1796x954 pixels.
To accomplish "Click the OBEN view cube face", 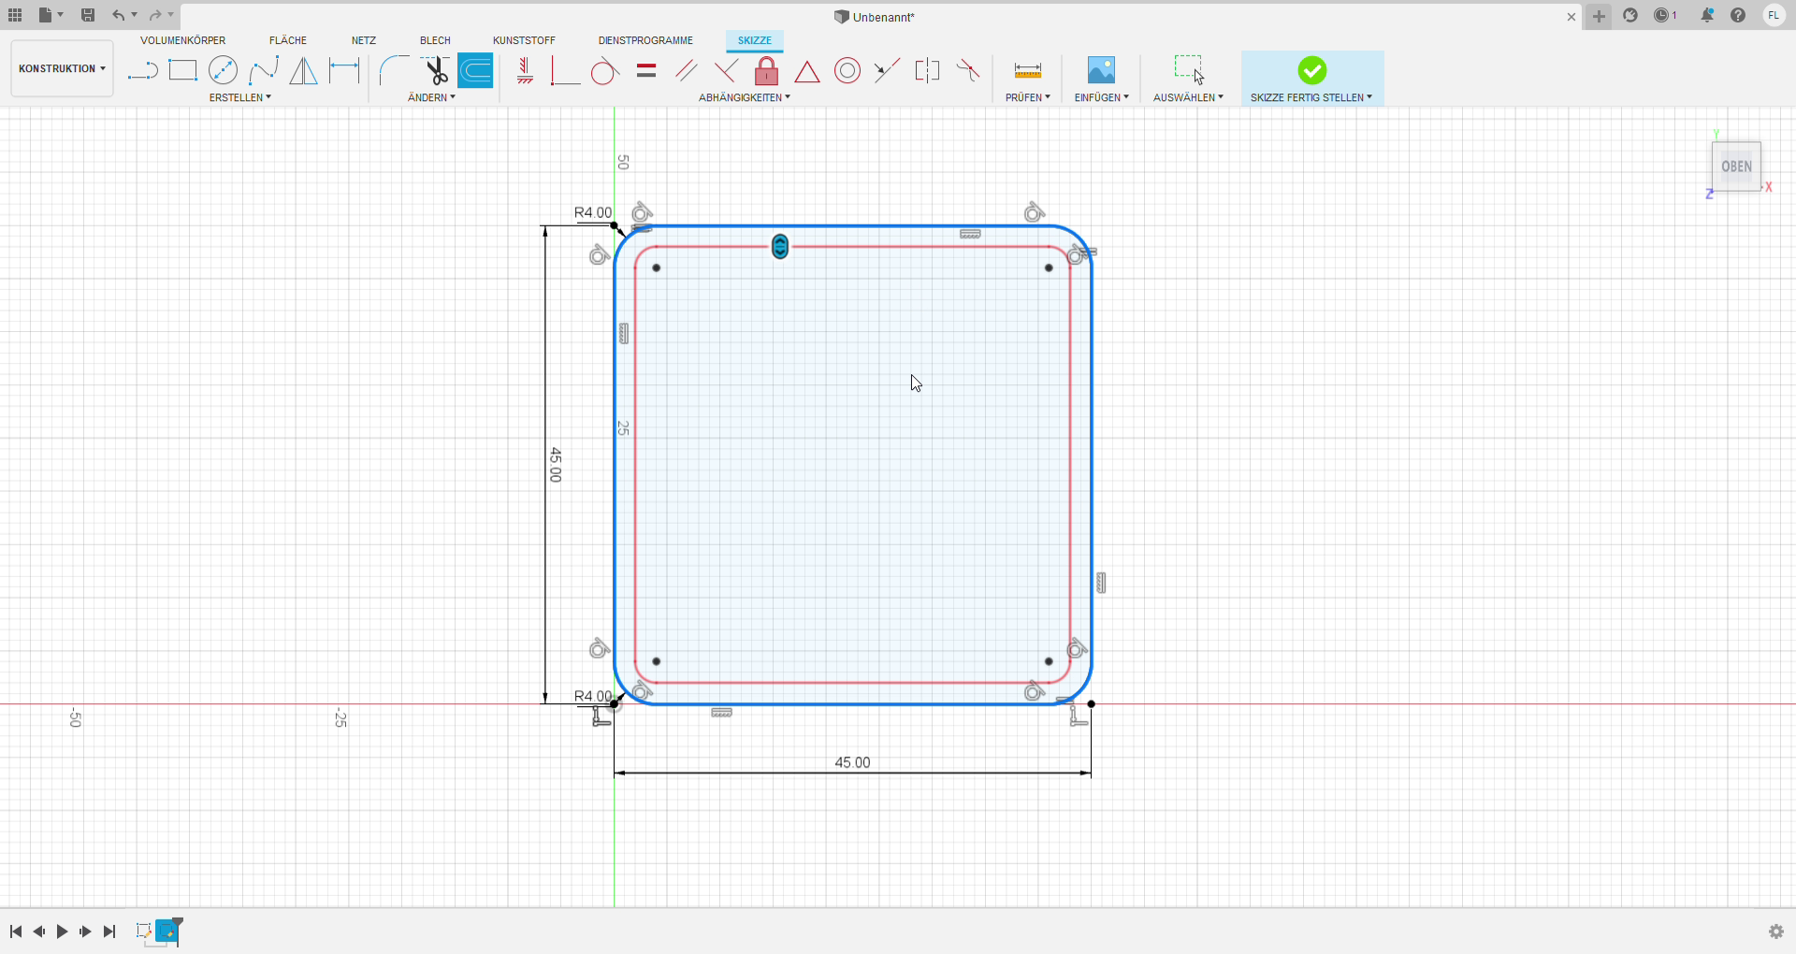I will point(1736,166).
